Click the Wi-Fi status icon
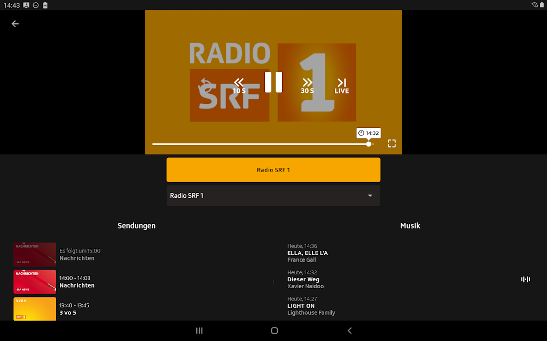547x341 pixels. [x=534, y=5]
